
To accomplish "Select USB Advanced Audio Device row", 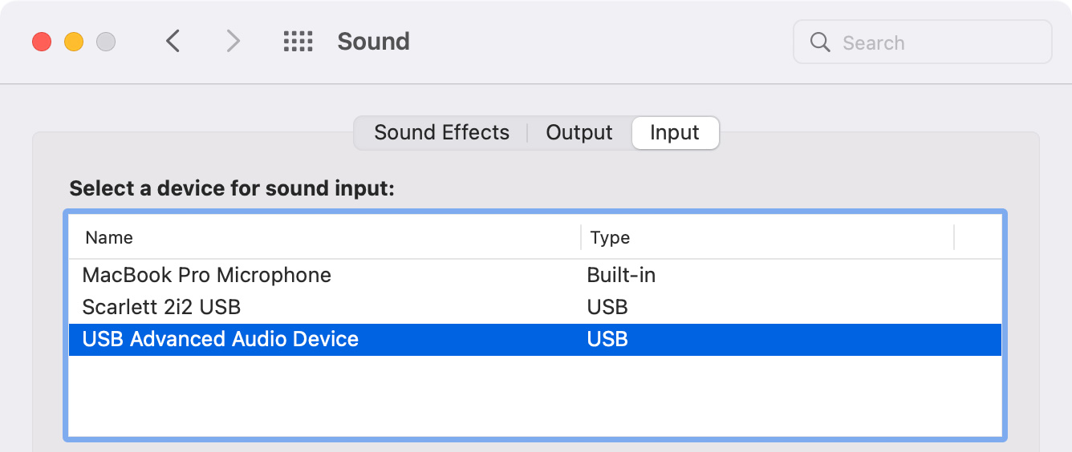I will pyautogui.click(x=535, y=339).
